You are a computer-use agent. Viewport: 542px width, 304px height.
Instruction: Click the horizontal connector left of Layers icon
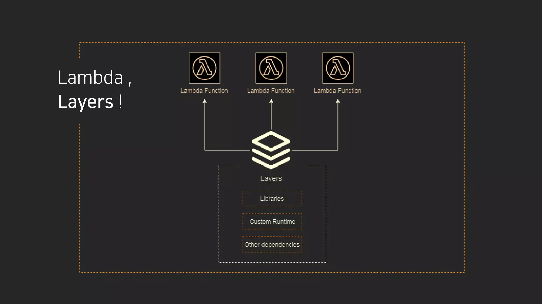tap(228, 150)
